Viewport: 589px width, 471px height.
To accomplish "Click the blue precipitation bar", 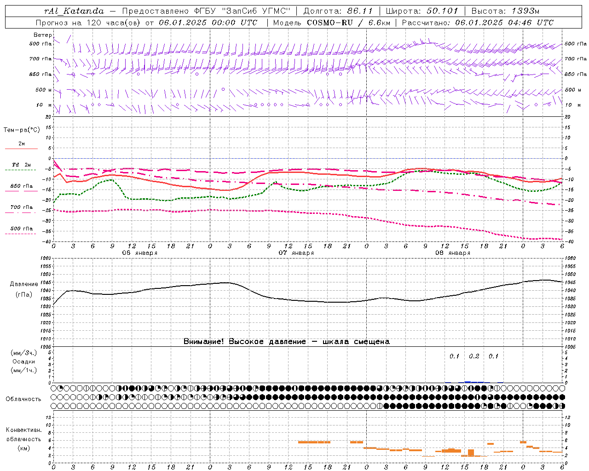I will (474, 382).
